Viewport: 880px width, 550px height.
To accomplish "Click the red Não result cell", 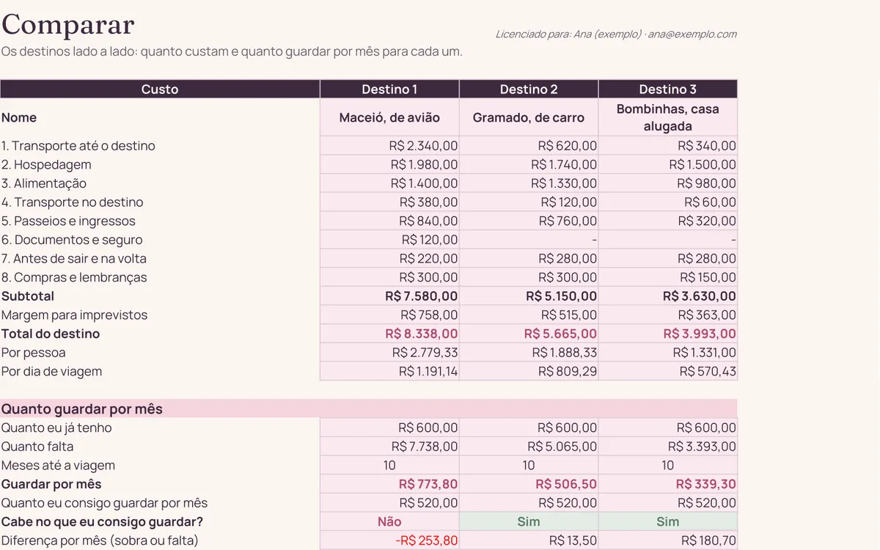I will tap(389, 521).
